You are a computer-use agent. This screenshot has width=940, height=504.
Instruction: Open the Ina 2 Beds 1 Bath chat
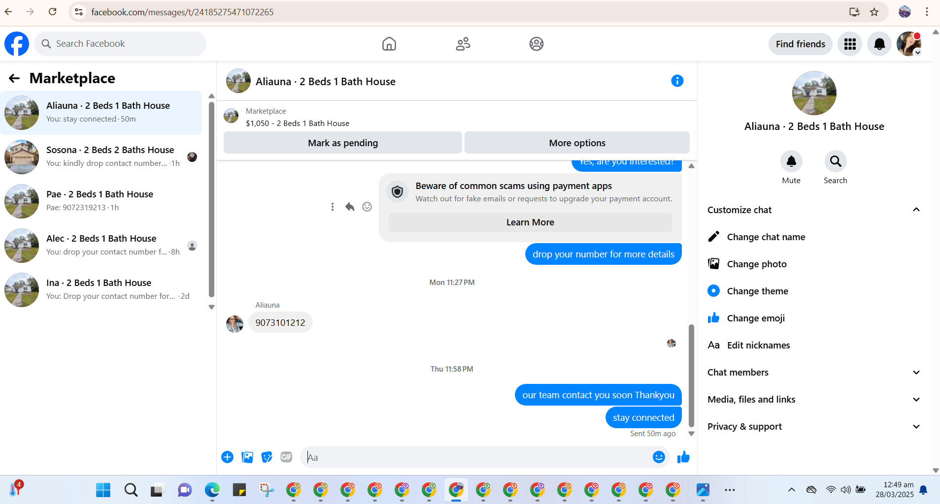click(x=101, y=290)
